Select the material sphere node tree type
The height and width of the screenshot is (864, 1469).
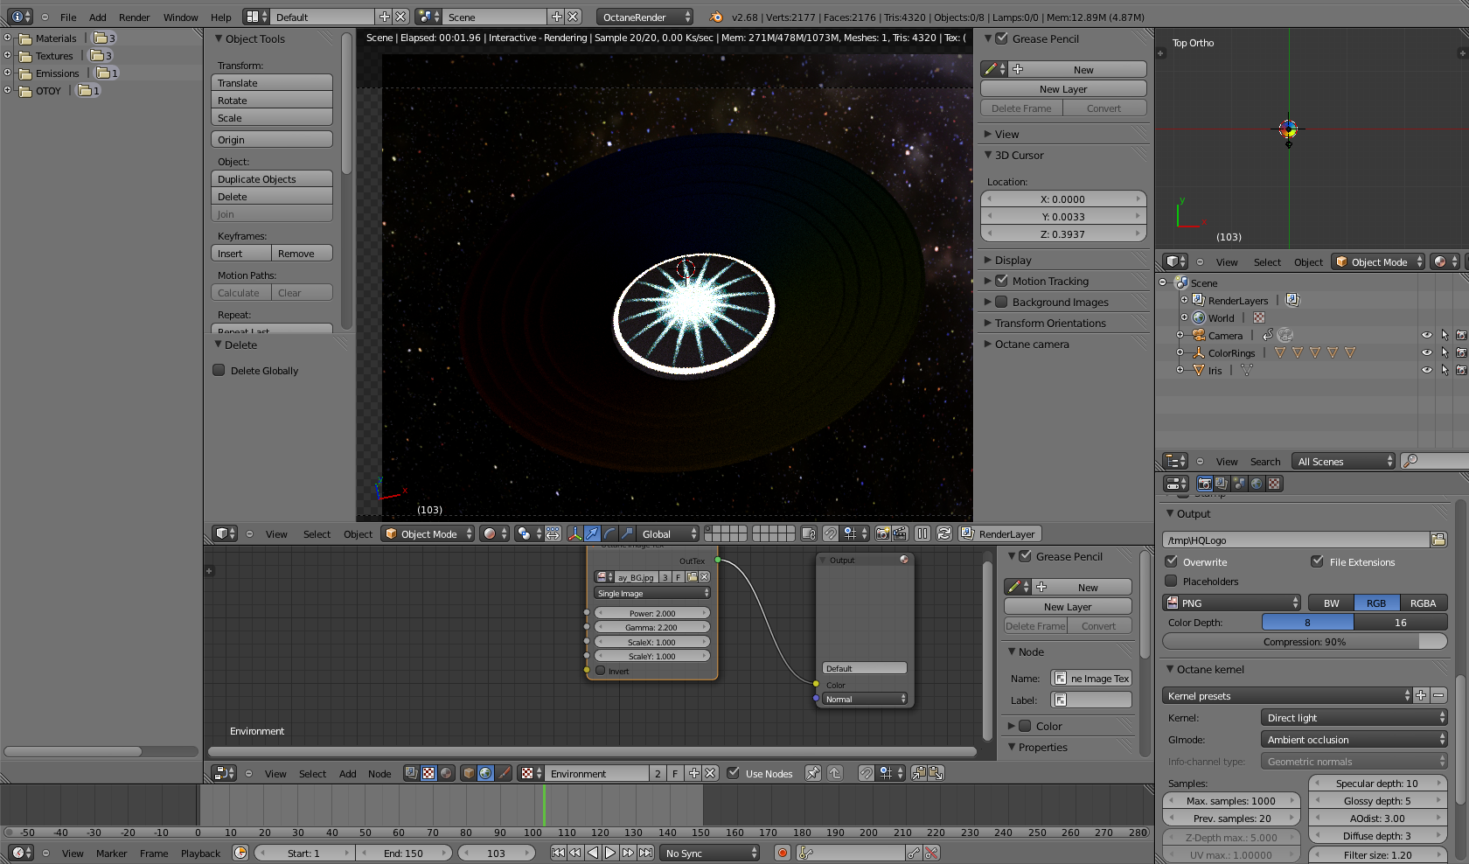coord(446,773)
